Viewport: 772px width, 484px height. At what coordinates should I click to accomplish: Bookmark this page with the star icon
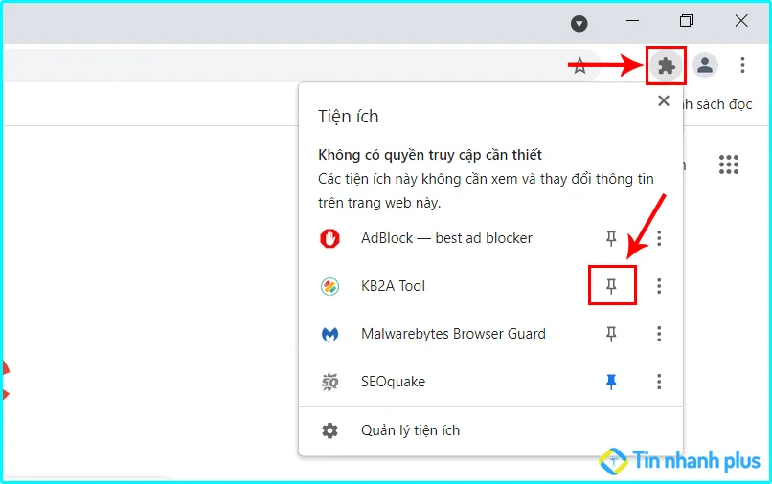580,65
